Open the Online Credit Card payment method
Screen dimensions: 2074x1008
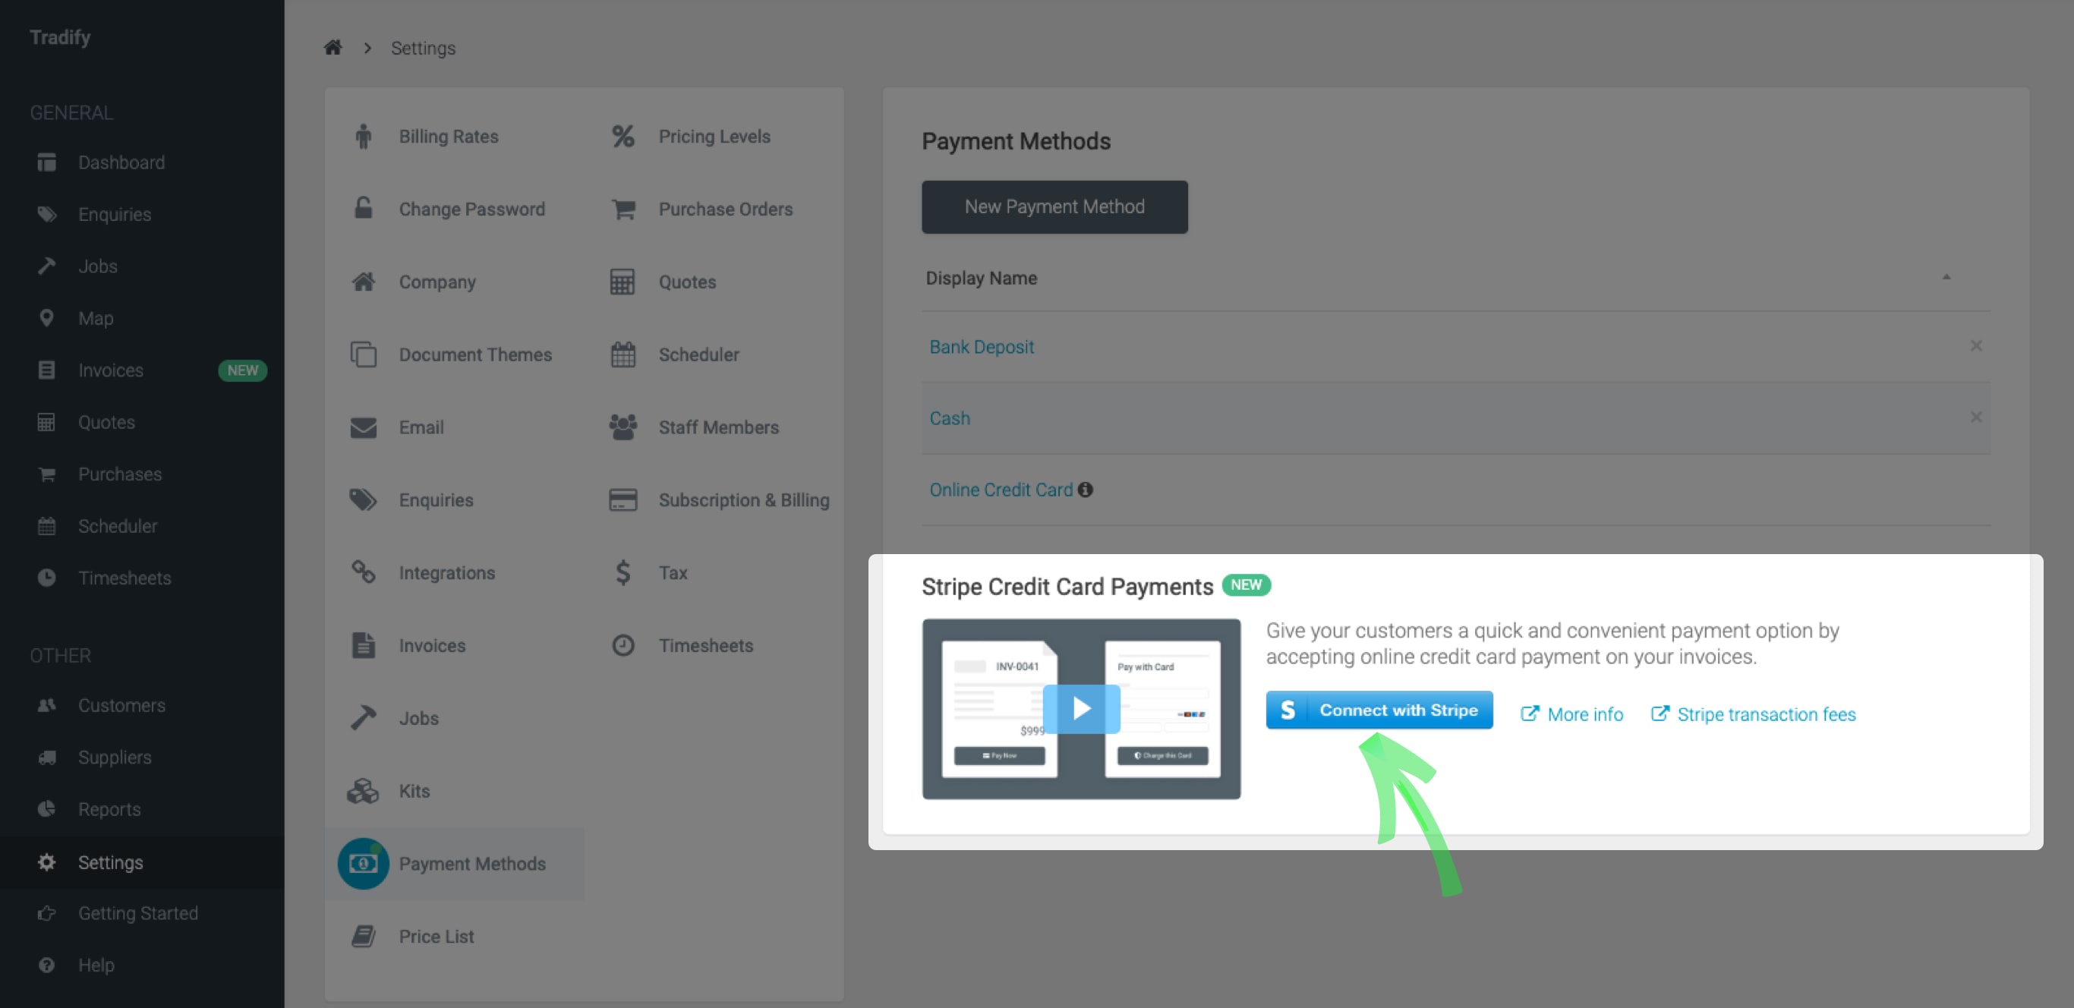[1001, 490]
